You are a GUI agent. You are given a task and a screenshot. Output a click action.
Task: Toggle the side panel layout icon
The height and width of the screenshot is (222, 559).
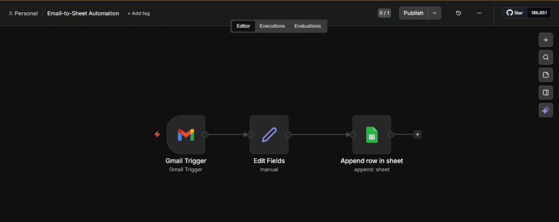(546, 92)
